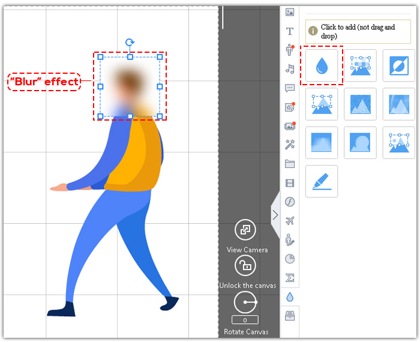Open the Flash SWF category in sidebar

click(x=290, y=202)
